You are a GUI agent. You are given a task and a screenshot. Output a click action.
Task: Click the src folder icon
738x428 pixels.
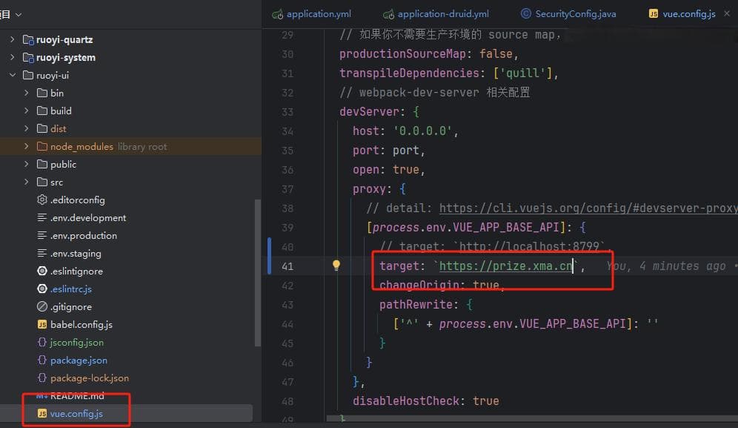coord(42,182)
